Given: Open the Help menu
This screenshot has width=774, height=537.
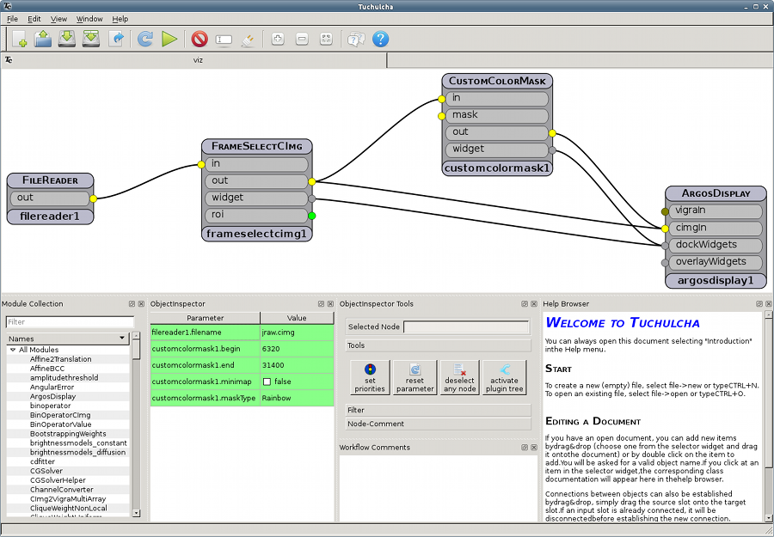Looking at the screenshot, I should pyautogui.click(x=120, y=19).
